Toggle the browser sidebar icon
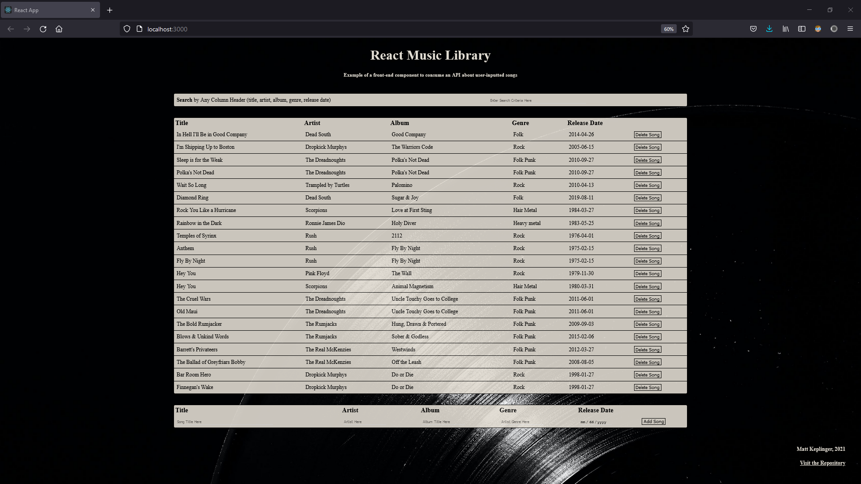This screenshot has width=861, height=484. pos(802,29)
